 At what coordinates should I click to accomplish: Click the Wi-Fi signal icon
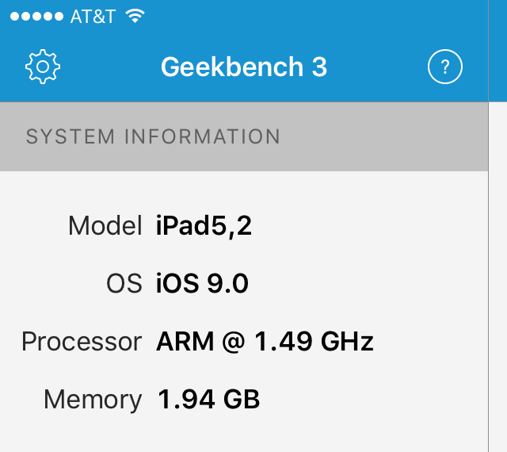click(x=135, y=16)
